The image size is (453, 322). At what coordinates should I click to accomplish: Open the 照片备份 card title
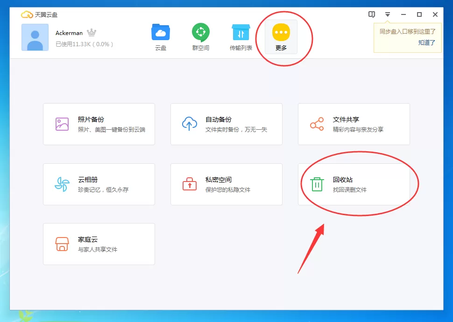pyautogui.click(x=91, y=119)
